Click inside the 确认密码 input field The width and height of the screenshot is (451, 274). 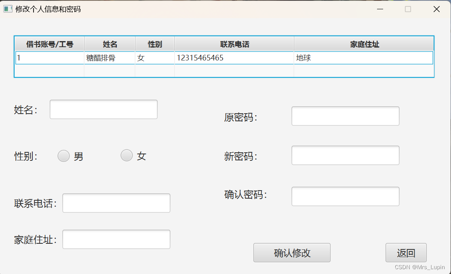[x=345, y=196]
